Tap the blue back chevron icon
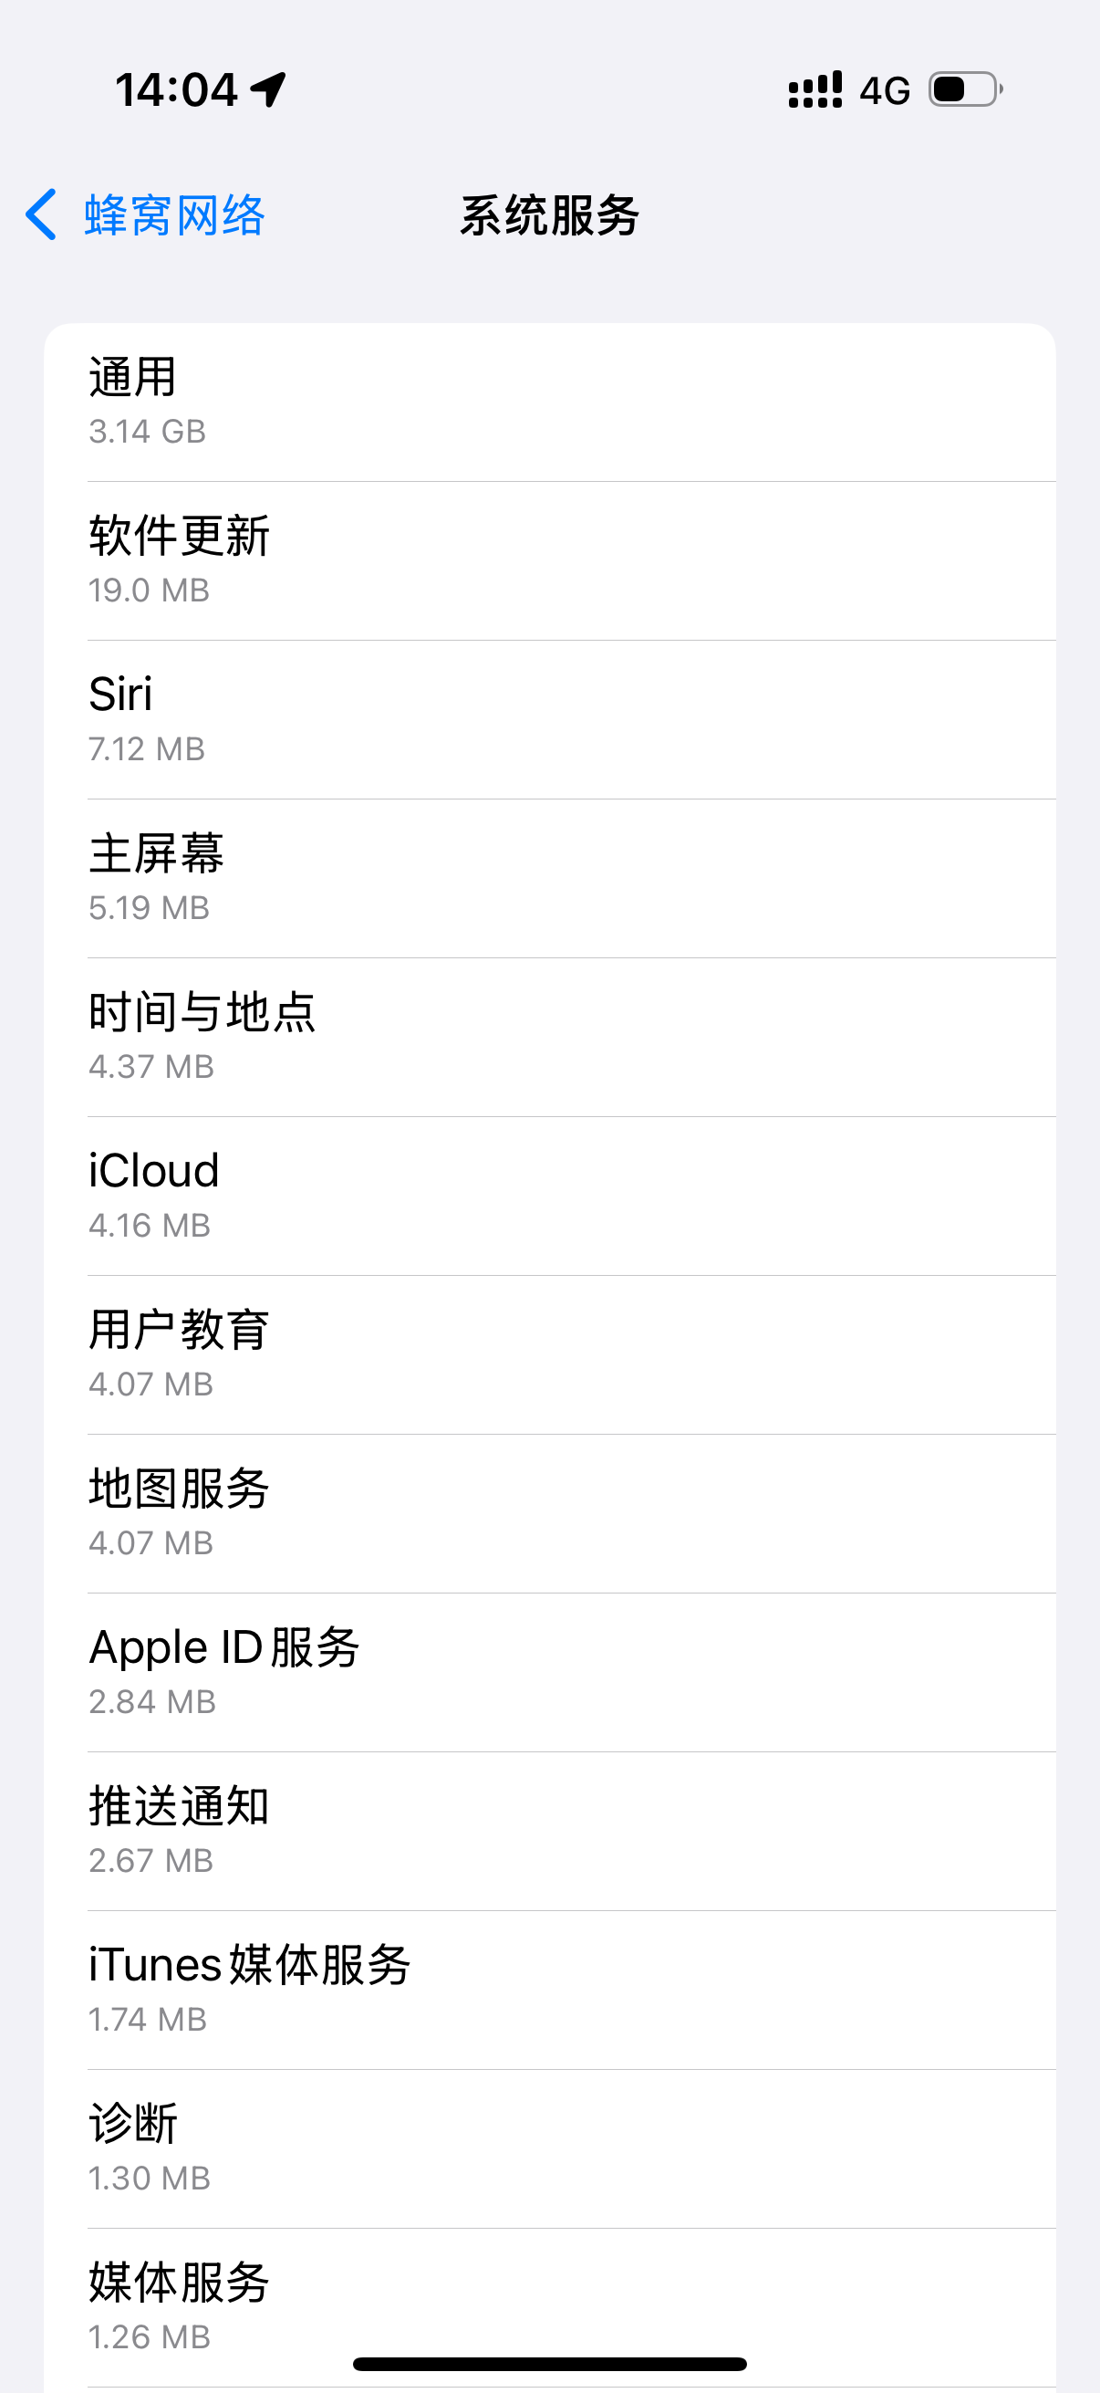 [41, 215]
